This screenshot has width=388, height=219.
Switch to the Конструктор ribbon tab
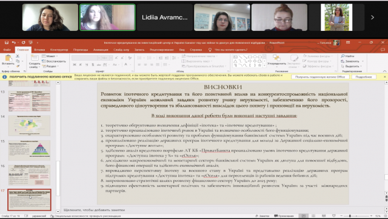pyautogui.click(x=59, y=50)
